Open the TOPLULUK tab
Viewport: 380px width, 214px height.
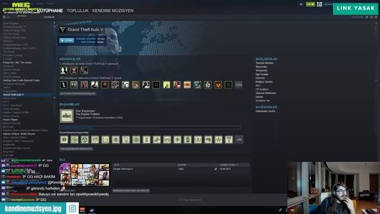point(78,11)
